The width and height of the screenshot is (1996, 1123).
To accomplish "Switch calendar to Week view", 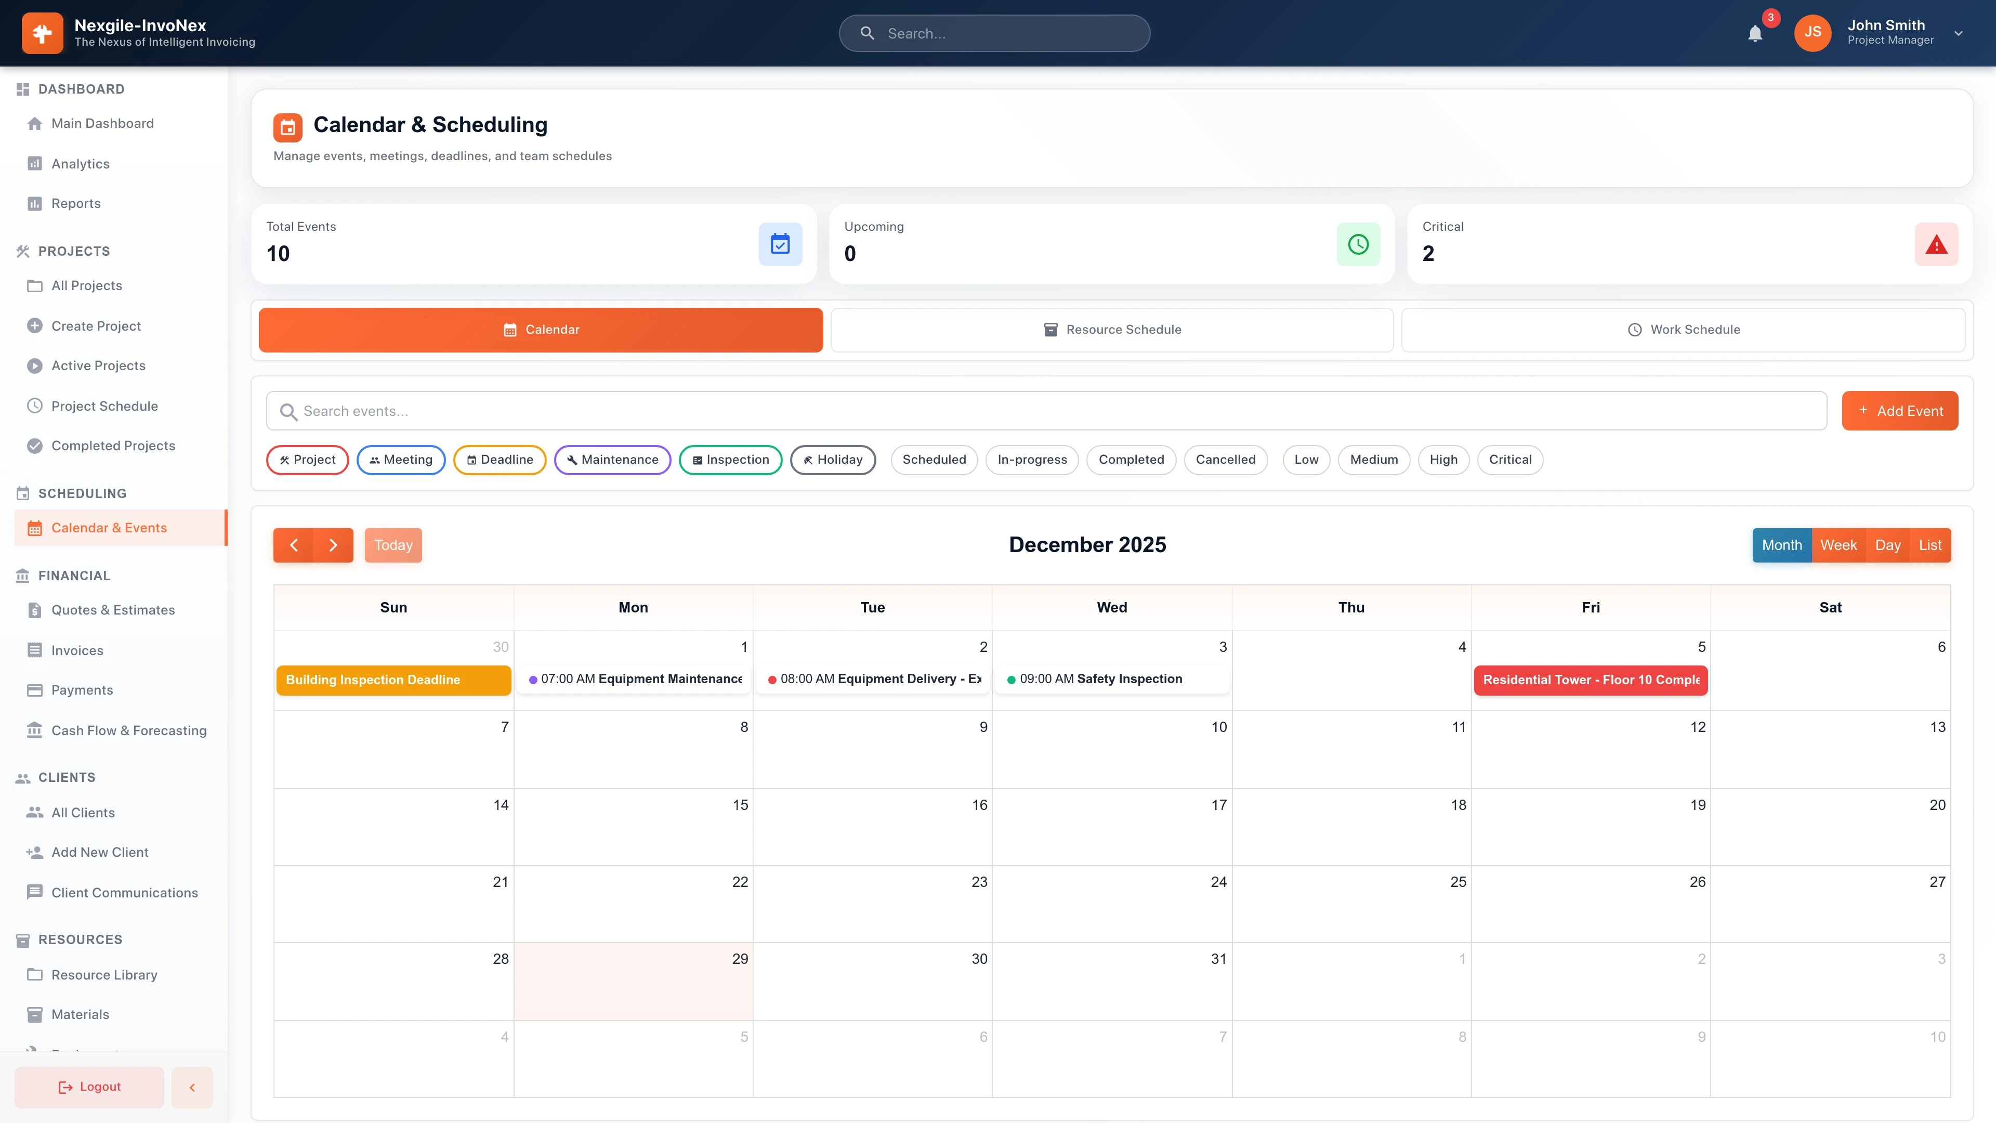I will [x=1837, y=545].
